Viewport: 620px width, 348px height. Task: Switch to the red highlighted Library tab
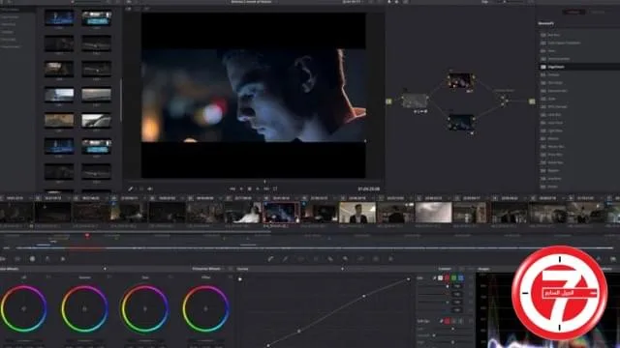pos(573,13)
